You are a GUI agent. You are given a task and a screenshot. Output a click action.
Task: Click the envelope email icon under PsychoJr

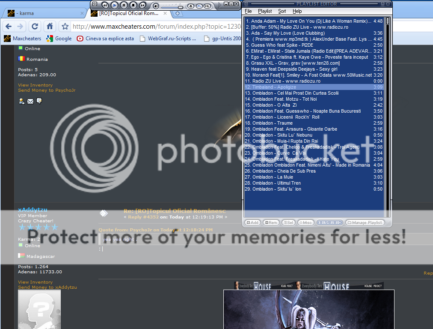(30, 101)
